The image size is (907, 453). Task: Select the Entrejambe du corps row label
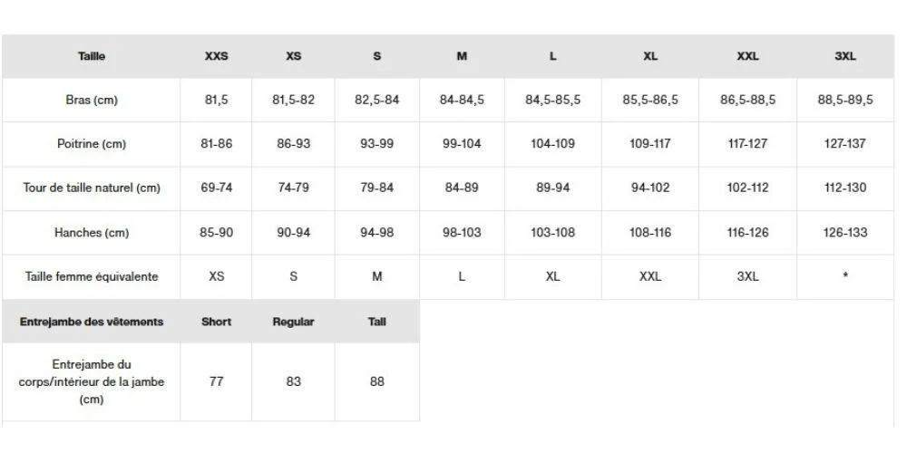point(92,381)
